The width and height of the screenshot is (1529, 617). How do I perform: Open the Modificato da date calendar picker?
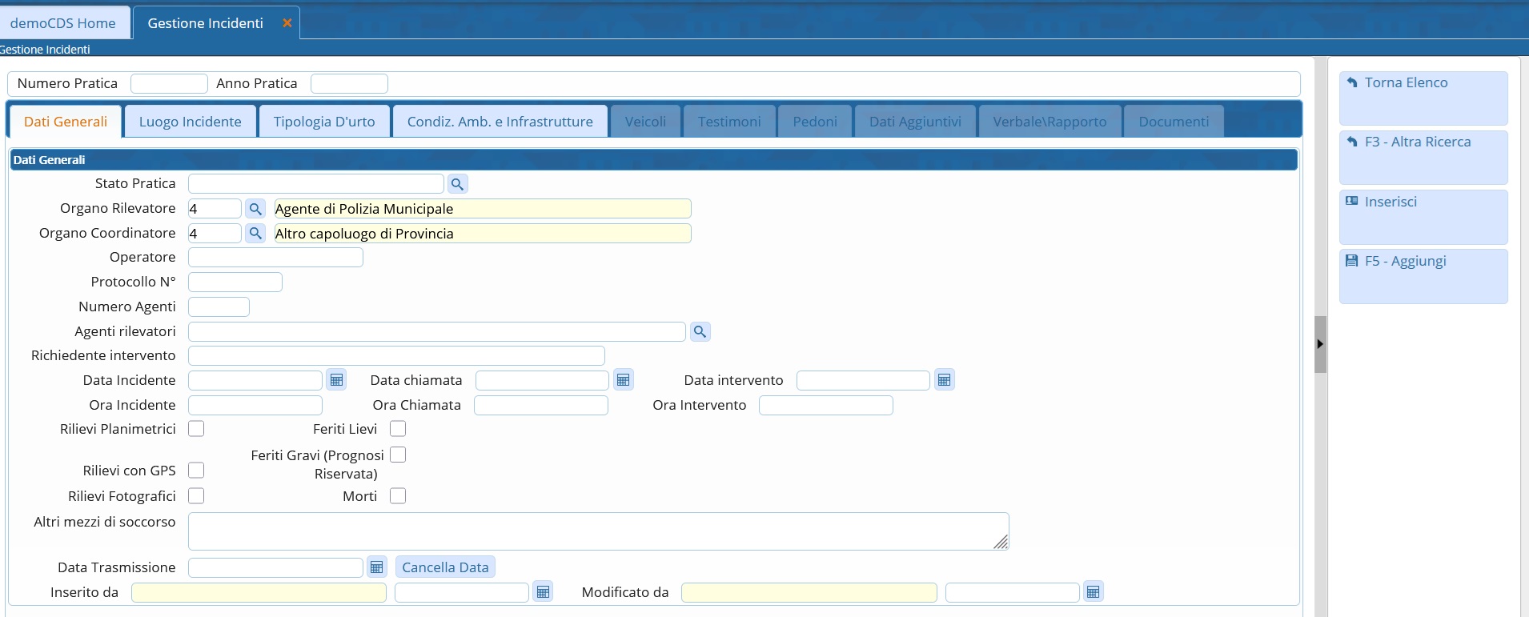tap(1094, 592)
